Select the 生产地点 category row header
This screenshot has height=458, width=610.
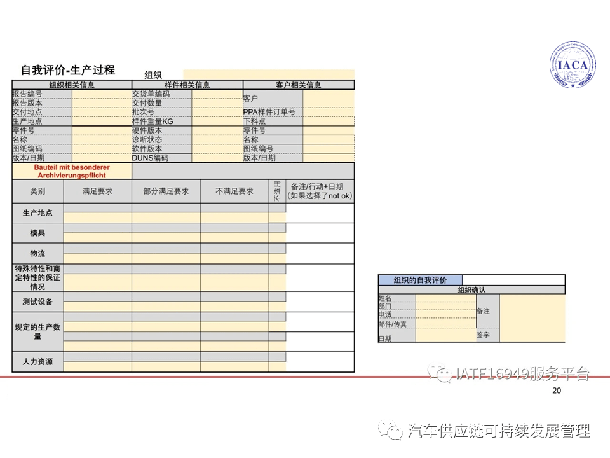click(38, 213)
